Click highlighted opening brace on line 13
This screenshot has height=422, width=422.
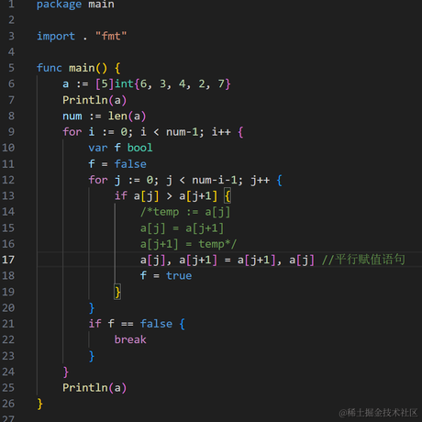228,196
